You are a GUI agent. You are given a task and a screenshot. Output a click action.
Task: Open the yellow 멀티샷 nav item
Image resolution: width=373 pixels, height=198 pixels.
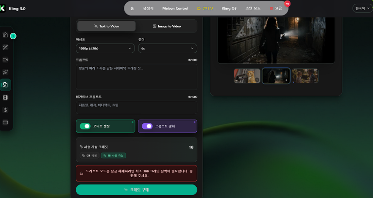pos(205,8)
